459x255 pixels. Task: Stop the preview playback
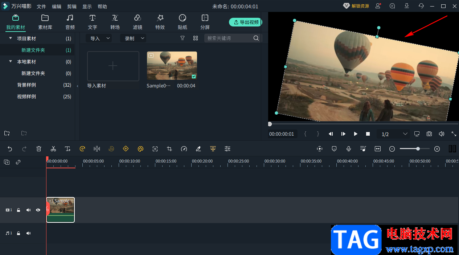click(368, 134)
